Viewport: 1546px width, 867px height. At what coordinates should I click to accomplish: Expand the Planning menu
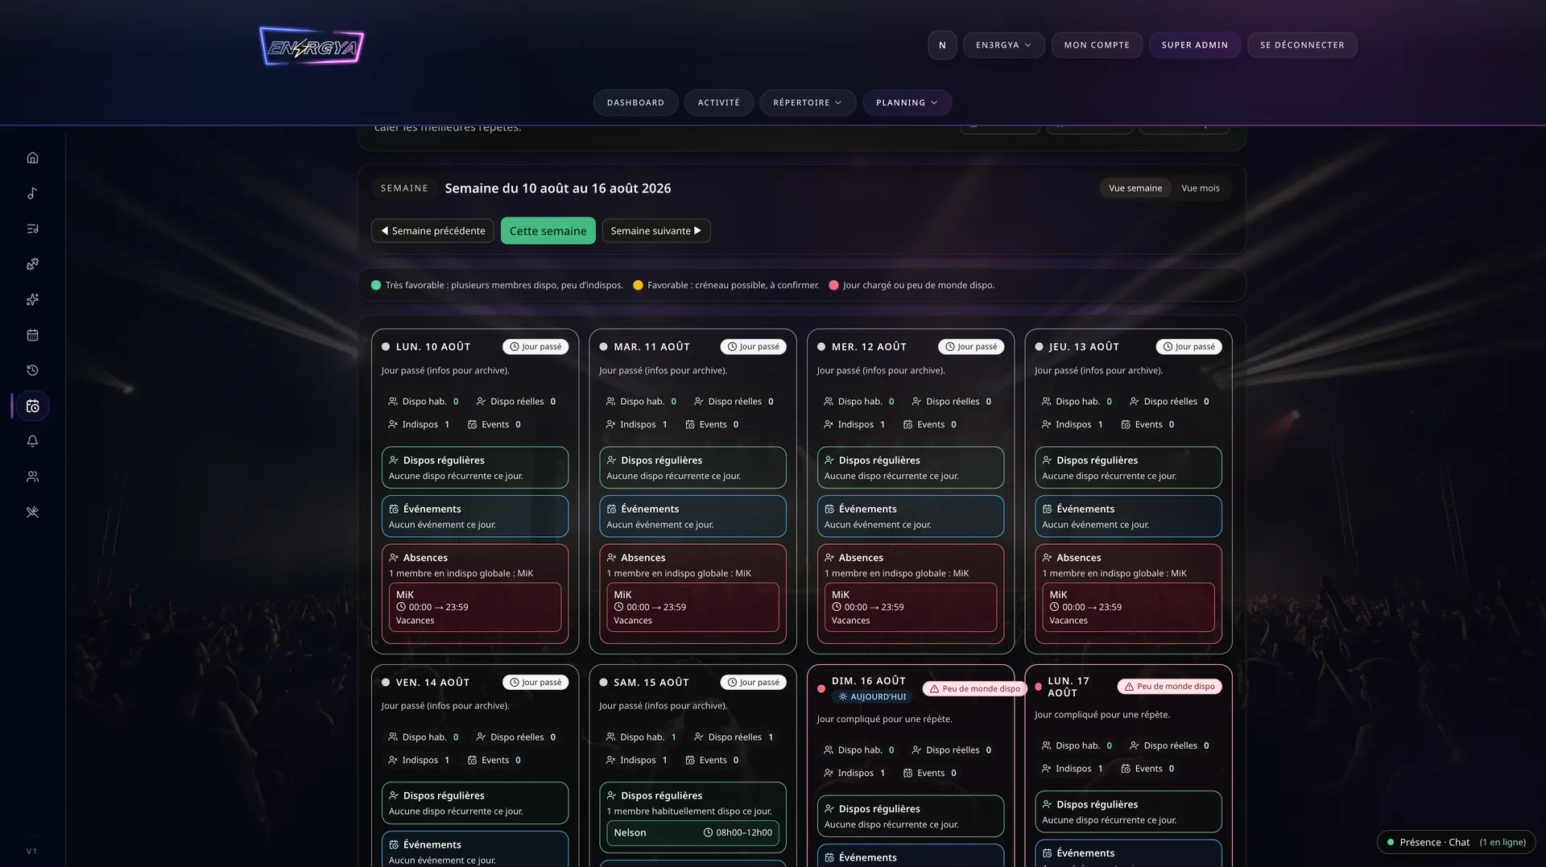point(907,103)
